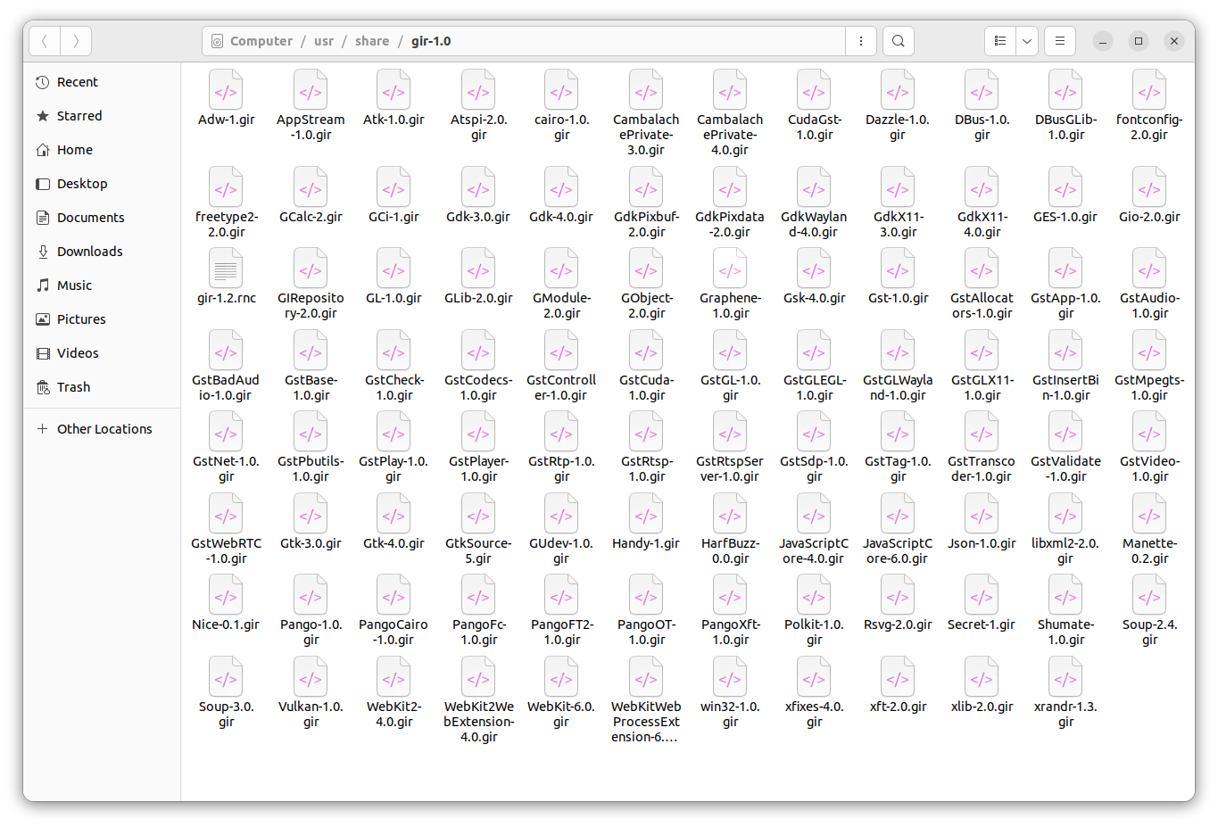Click the share path segment
Viewport: 1218px width, 827px height.
click(x=372, y=41)
